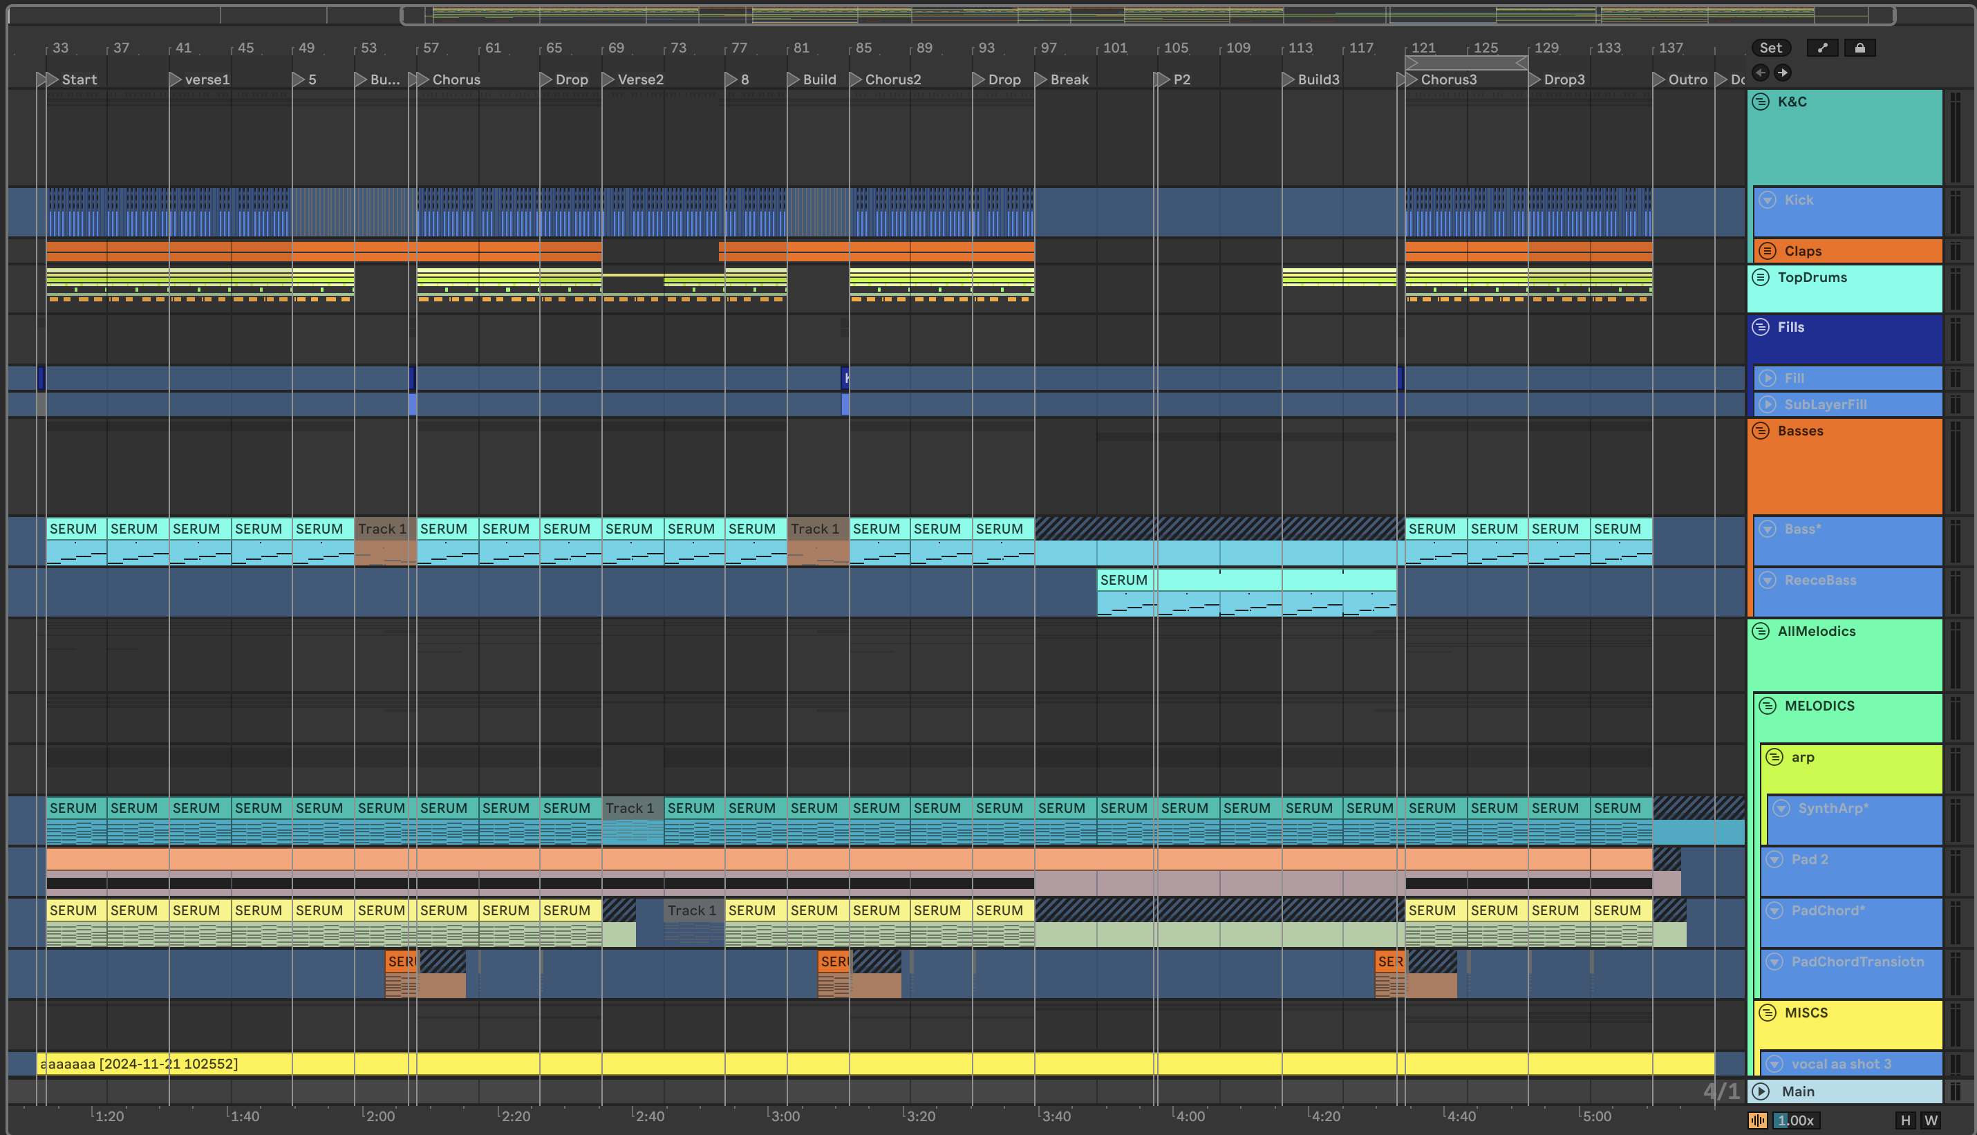Jump to the previous locator arrow

[x=1760, y=73]
